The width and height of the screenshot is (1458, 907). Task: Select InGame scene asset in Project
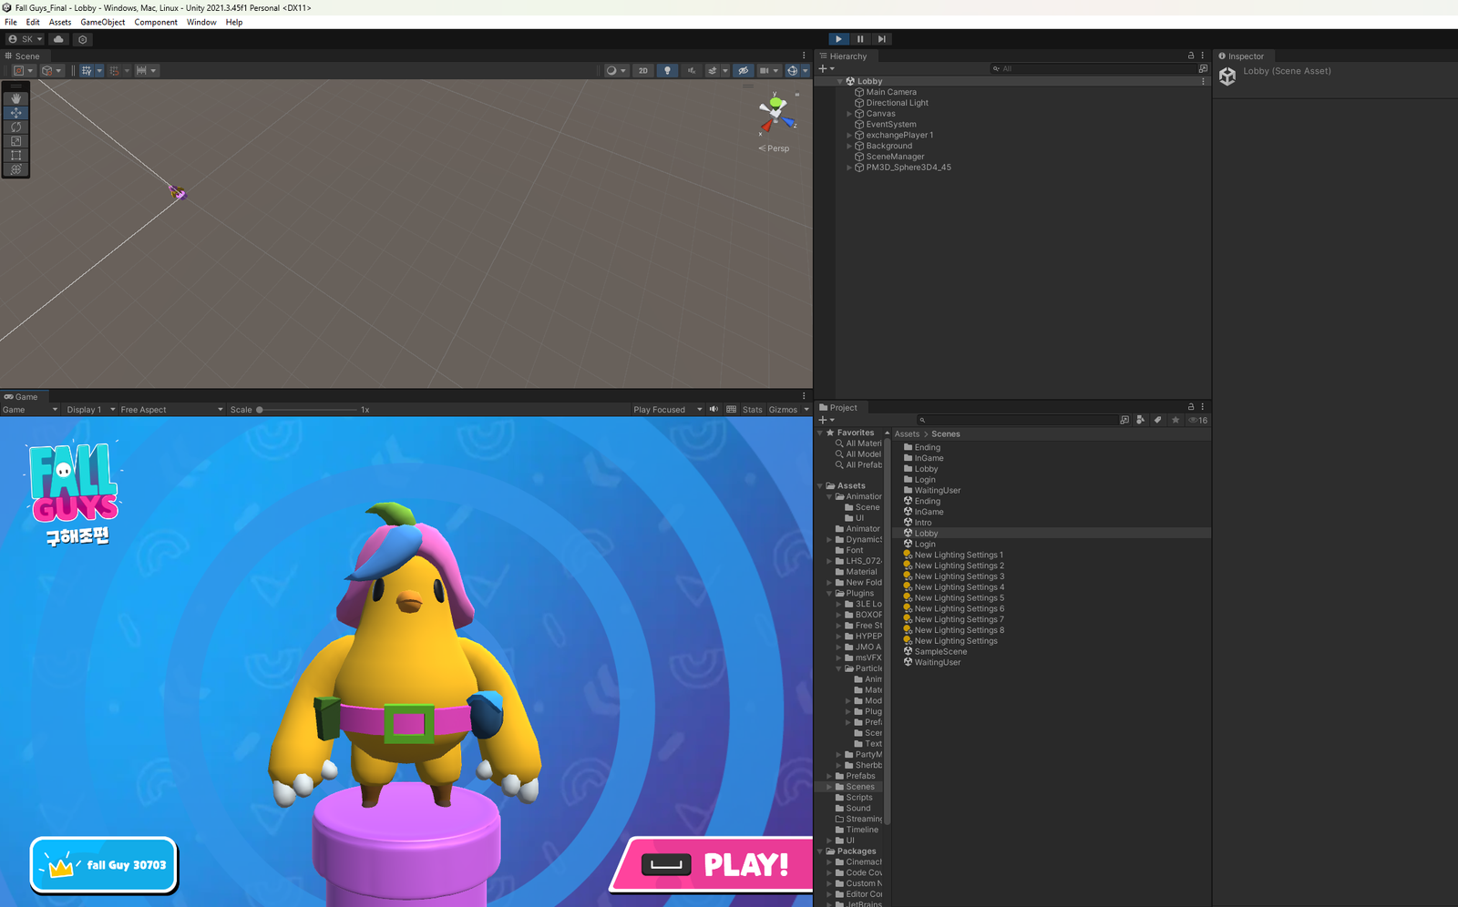pos(929,512)
